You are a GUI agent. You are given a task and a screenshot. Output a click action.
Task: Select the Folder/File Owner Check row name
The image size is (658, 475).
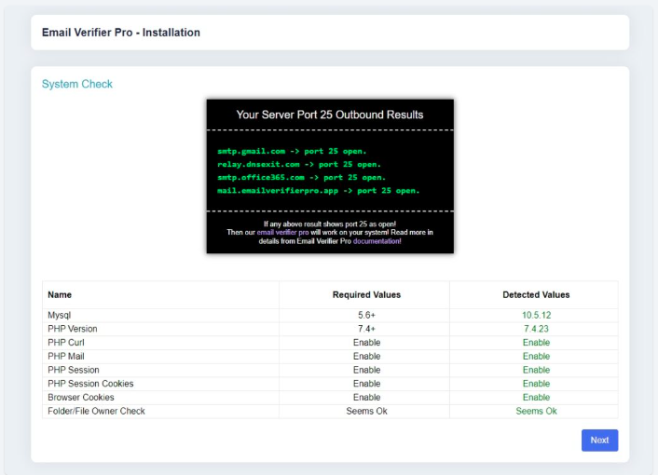pos(96,411)
